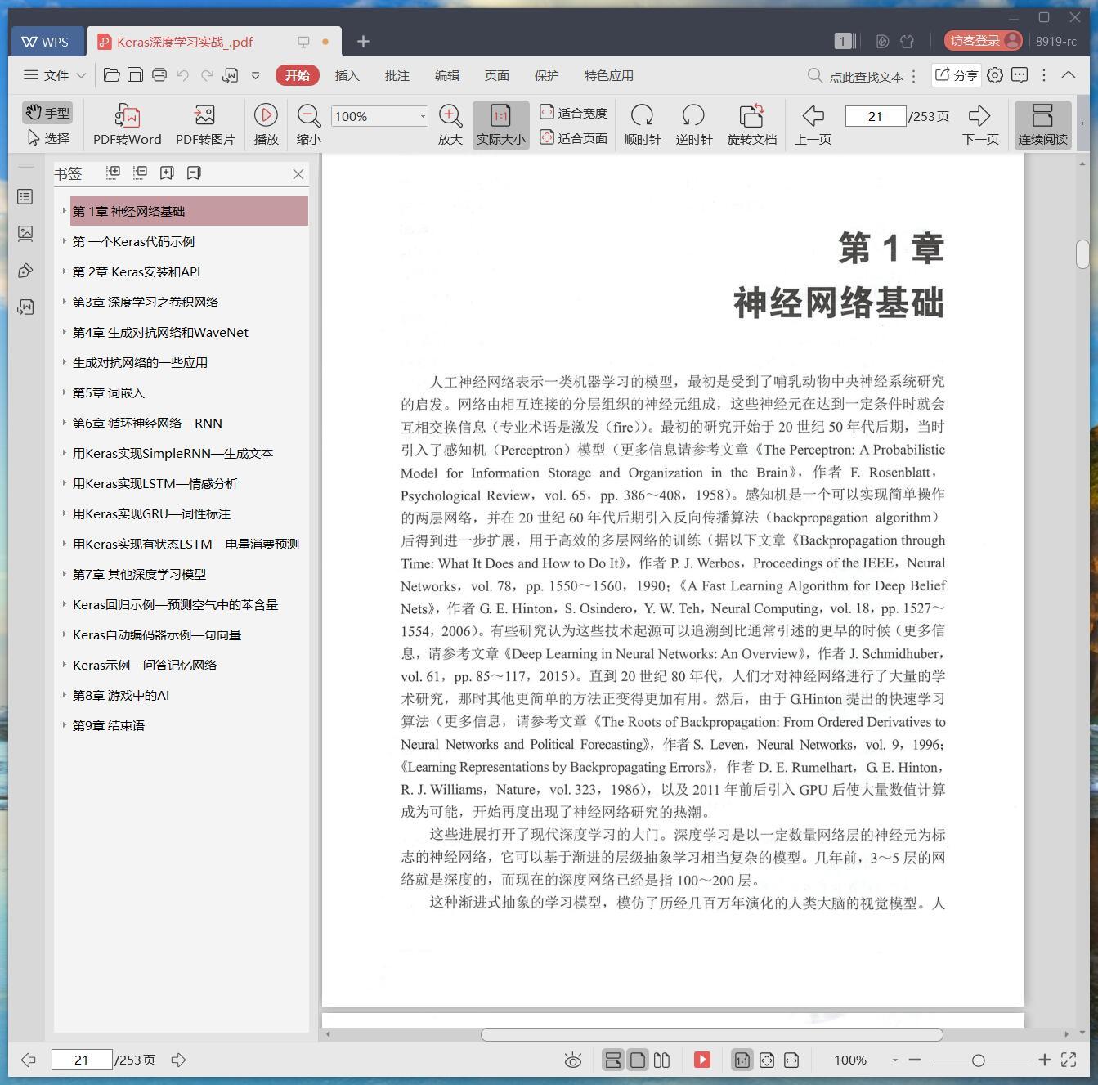Expand 第6章 循环神经网络—RNN bookmark

click(65, 423)
